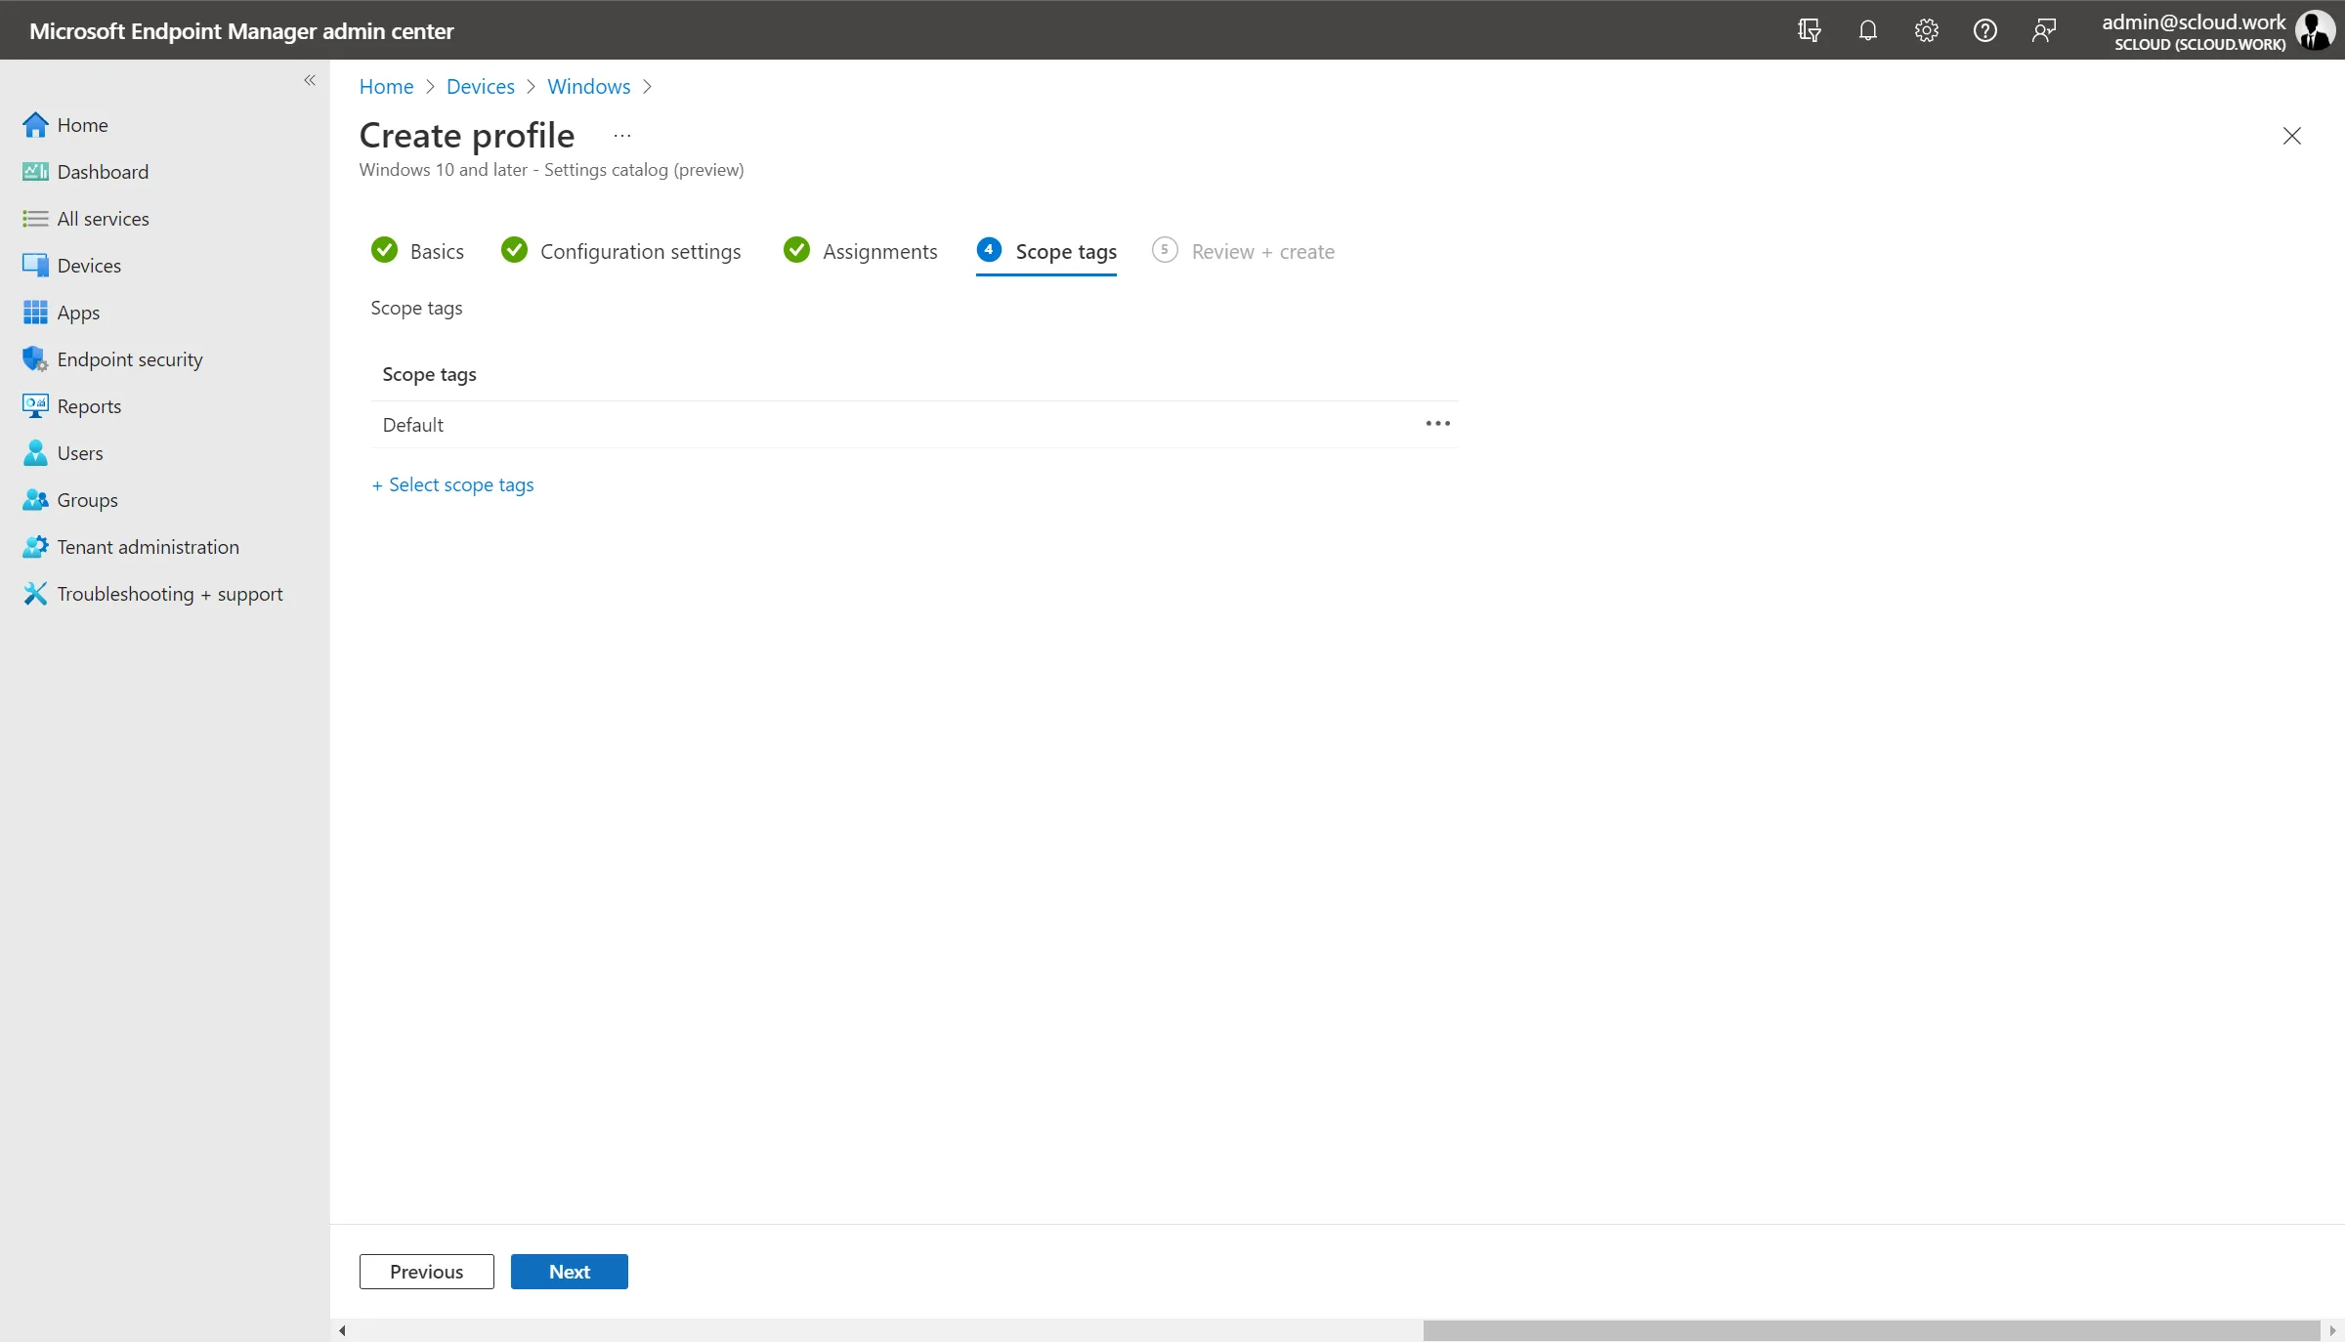This screenshot has height=1342, width=2345.
Task: Switch to Configuration settings step tab
Action: coord(620,252)
